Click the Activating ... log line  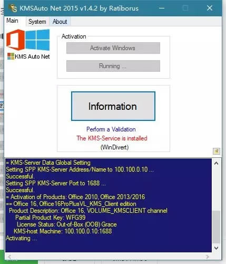21,238
